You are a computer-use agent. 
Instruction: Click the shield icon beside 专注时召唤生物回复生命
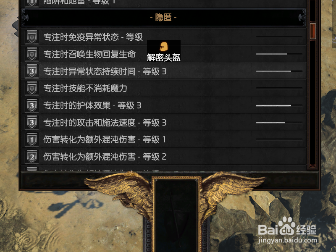pos(32,54)
